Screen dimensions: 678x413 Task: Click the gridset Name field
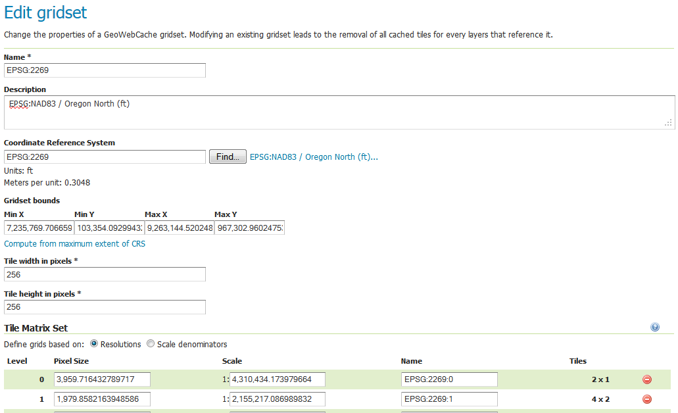click(x=105, y=70)
